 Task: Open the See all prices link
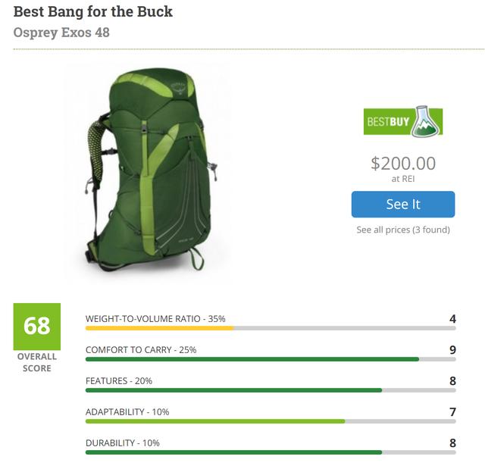point(403,230)
